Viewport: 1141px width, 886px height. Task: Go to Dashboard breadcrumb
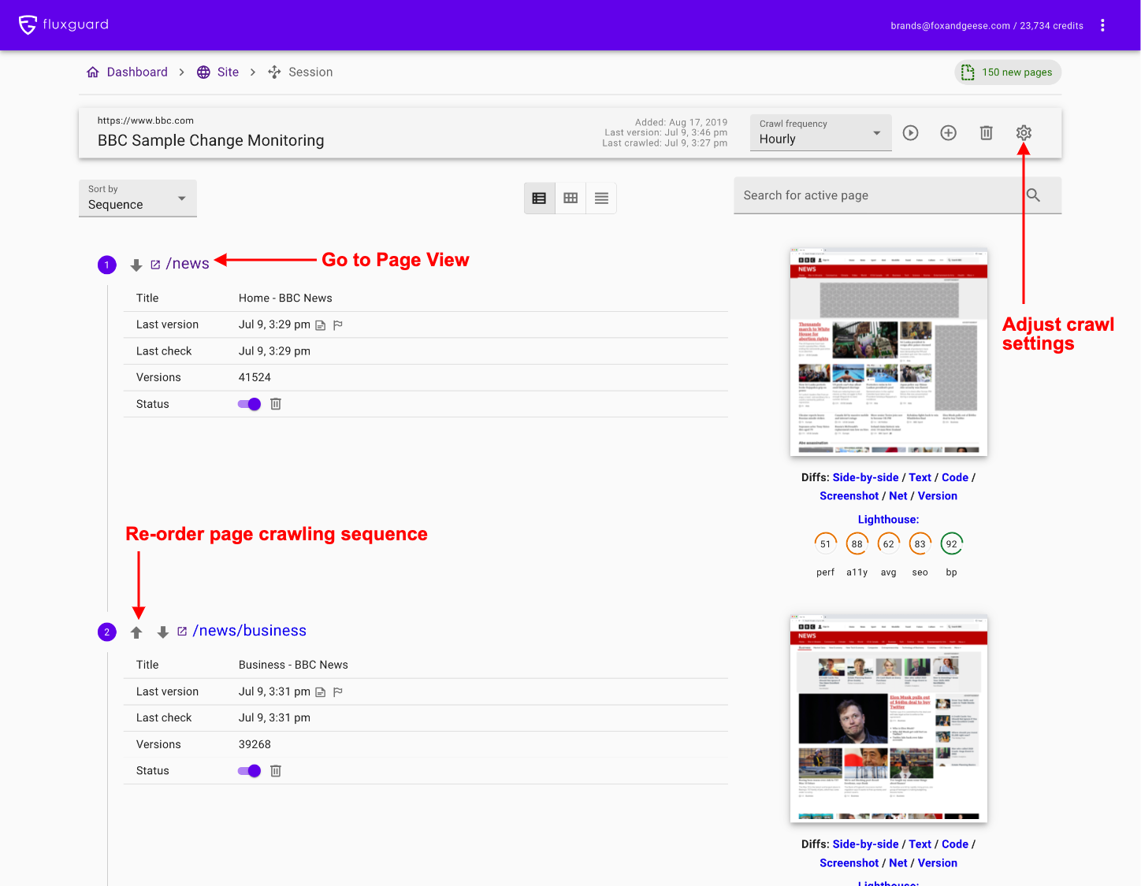pos(137,72)
